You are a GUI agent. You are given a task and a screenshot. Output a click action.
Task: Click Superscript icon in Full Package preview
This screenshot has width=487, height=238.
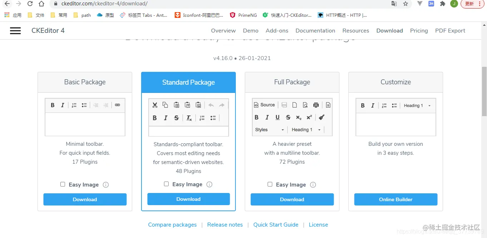pyautogui.click(x=309, y=117)
